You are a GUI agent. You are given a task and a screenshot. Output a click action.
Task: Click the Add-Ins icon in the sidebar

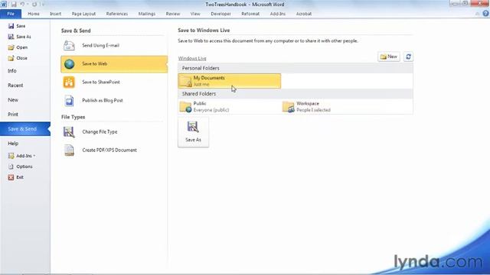pos(11,156)
